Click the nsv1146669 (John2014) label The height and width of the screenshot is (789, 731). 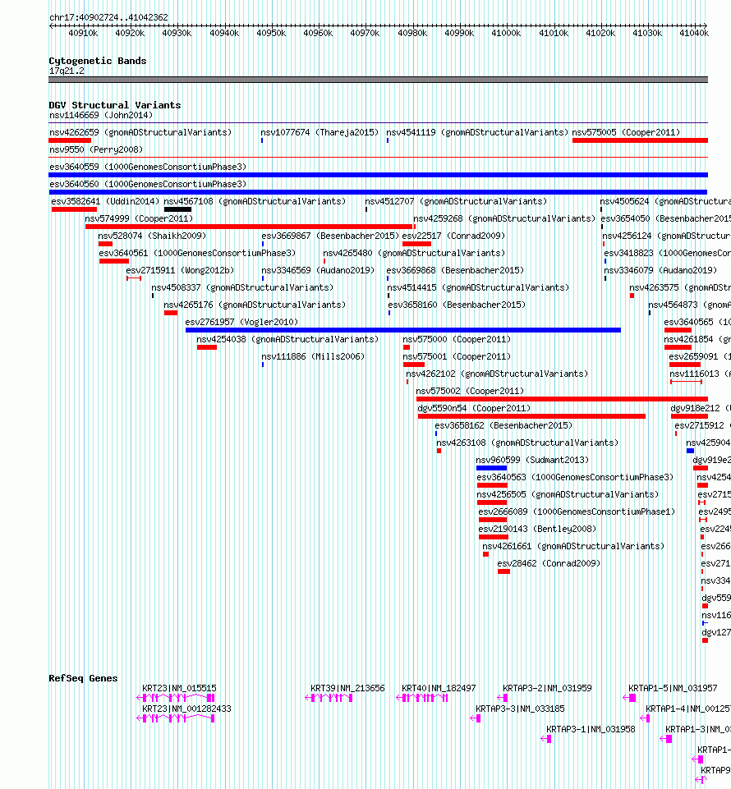coord(101,115)
